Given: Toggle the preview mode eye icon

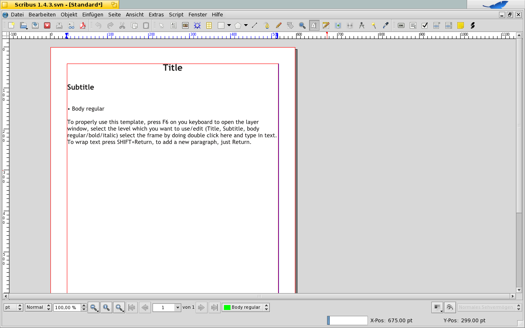Looking at the screenshot, I should (x=450, y=307).
